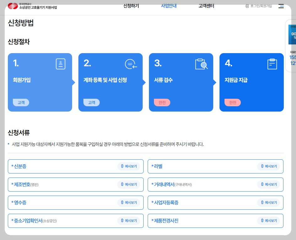
Task: Click the won-currency icon on the 계좌 등록 card
Action: [131, 64]
